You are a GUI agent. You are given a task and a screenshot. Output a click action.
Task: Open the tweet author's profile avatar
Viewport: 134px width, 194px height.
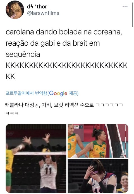[15, 10]
